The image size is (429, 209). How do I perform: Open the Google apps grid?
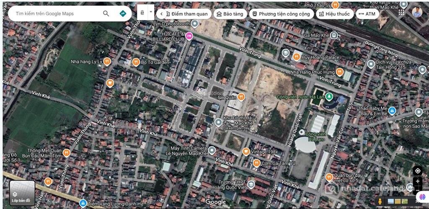[401, 12]
